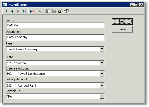Go to the next record
149x107 pixels.
point(18,11)
